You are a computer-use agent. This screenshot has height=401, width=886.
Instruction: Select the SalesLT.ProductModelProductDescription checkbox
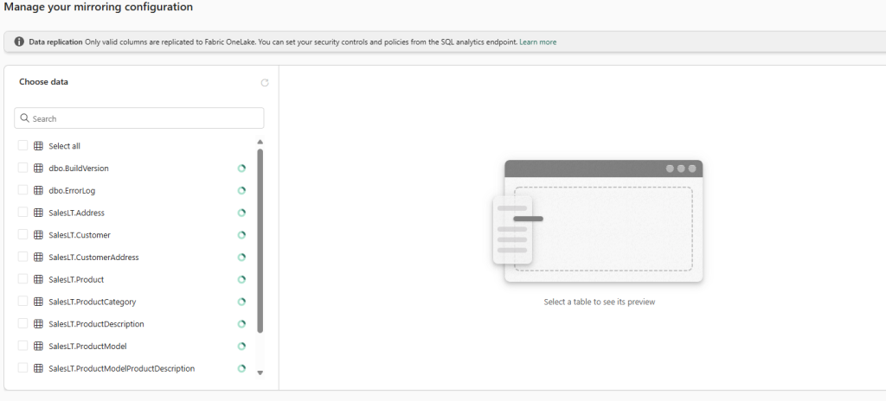point(22,367)
